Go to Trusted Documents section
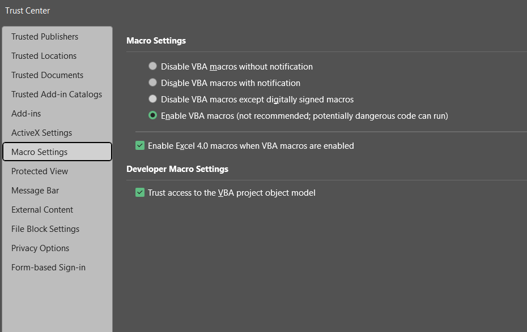Viewport: 527px width, 332px height. (47, 75)
